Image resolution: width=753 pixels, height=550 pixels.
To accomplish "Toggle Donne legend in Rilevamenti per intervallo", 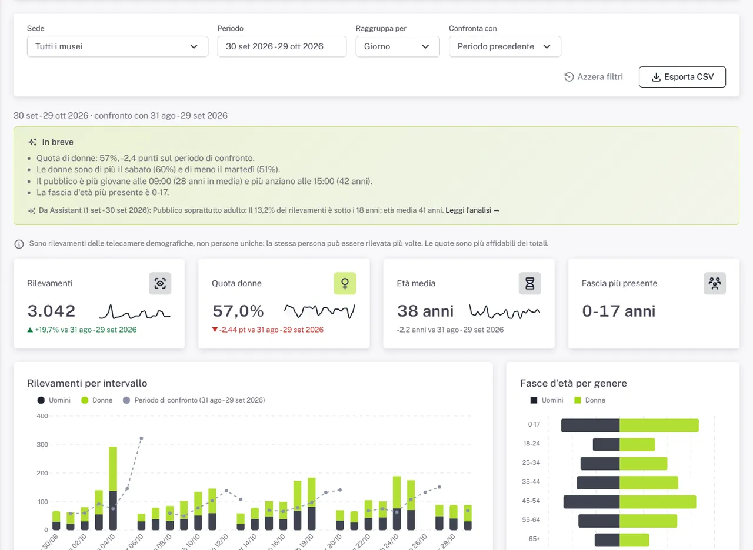I will (96, 400).
